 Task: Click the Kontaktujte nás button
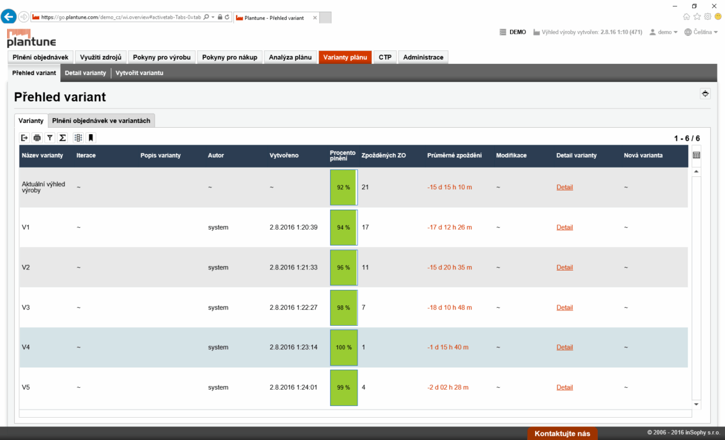pyautogui.click(x=562, y=433)
